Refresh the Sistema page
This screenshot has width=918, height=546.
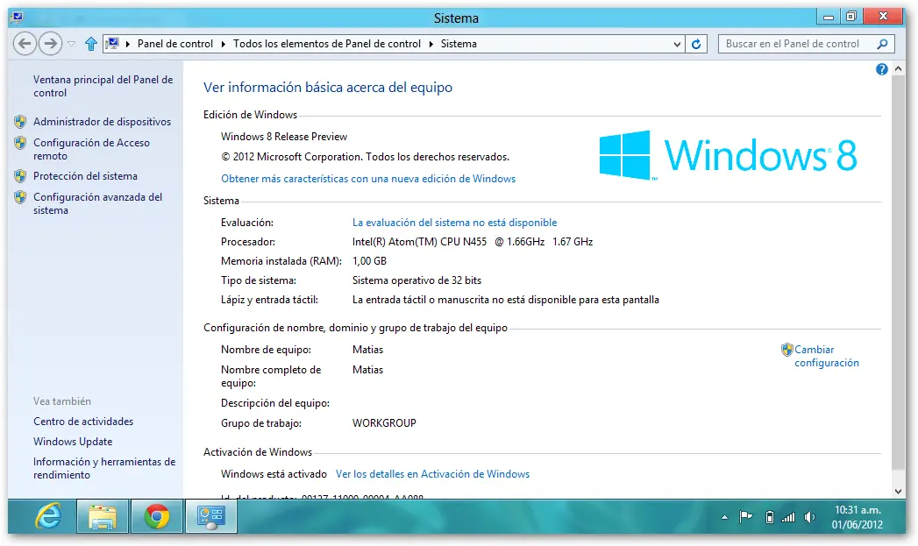pyautogui.click(x=696, y=44)
